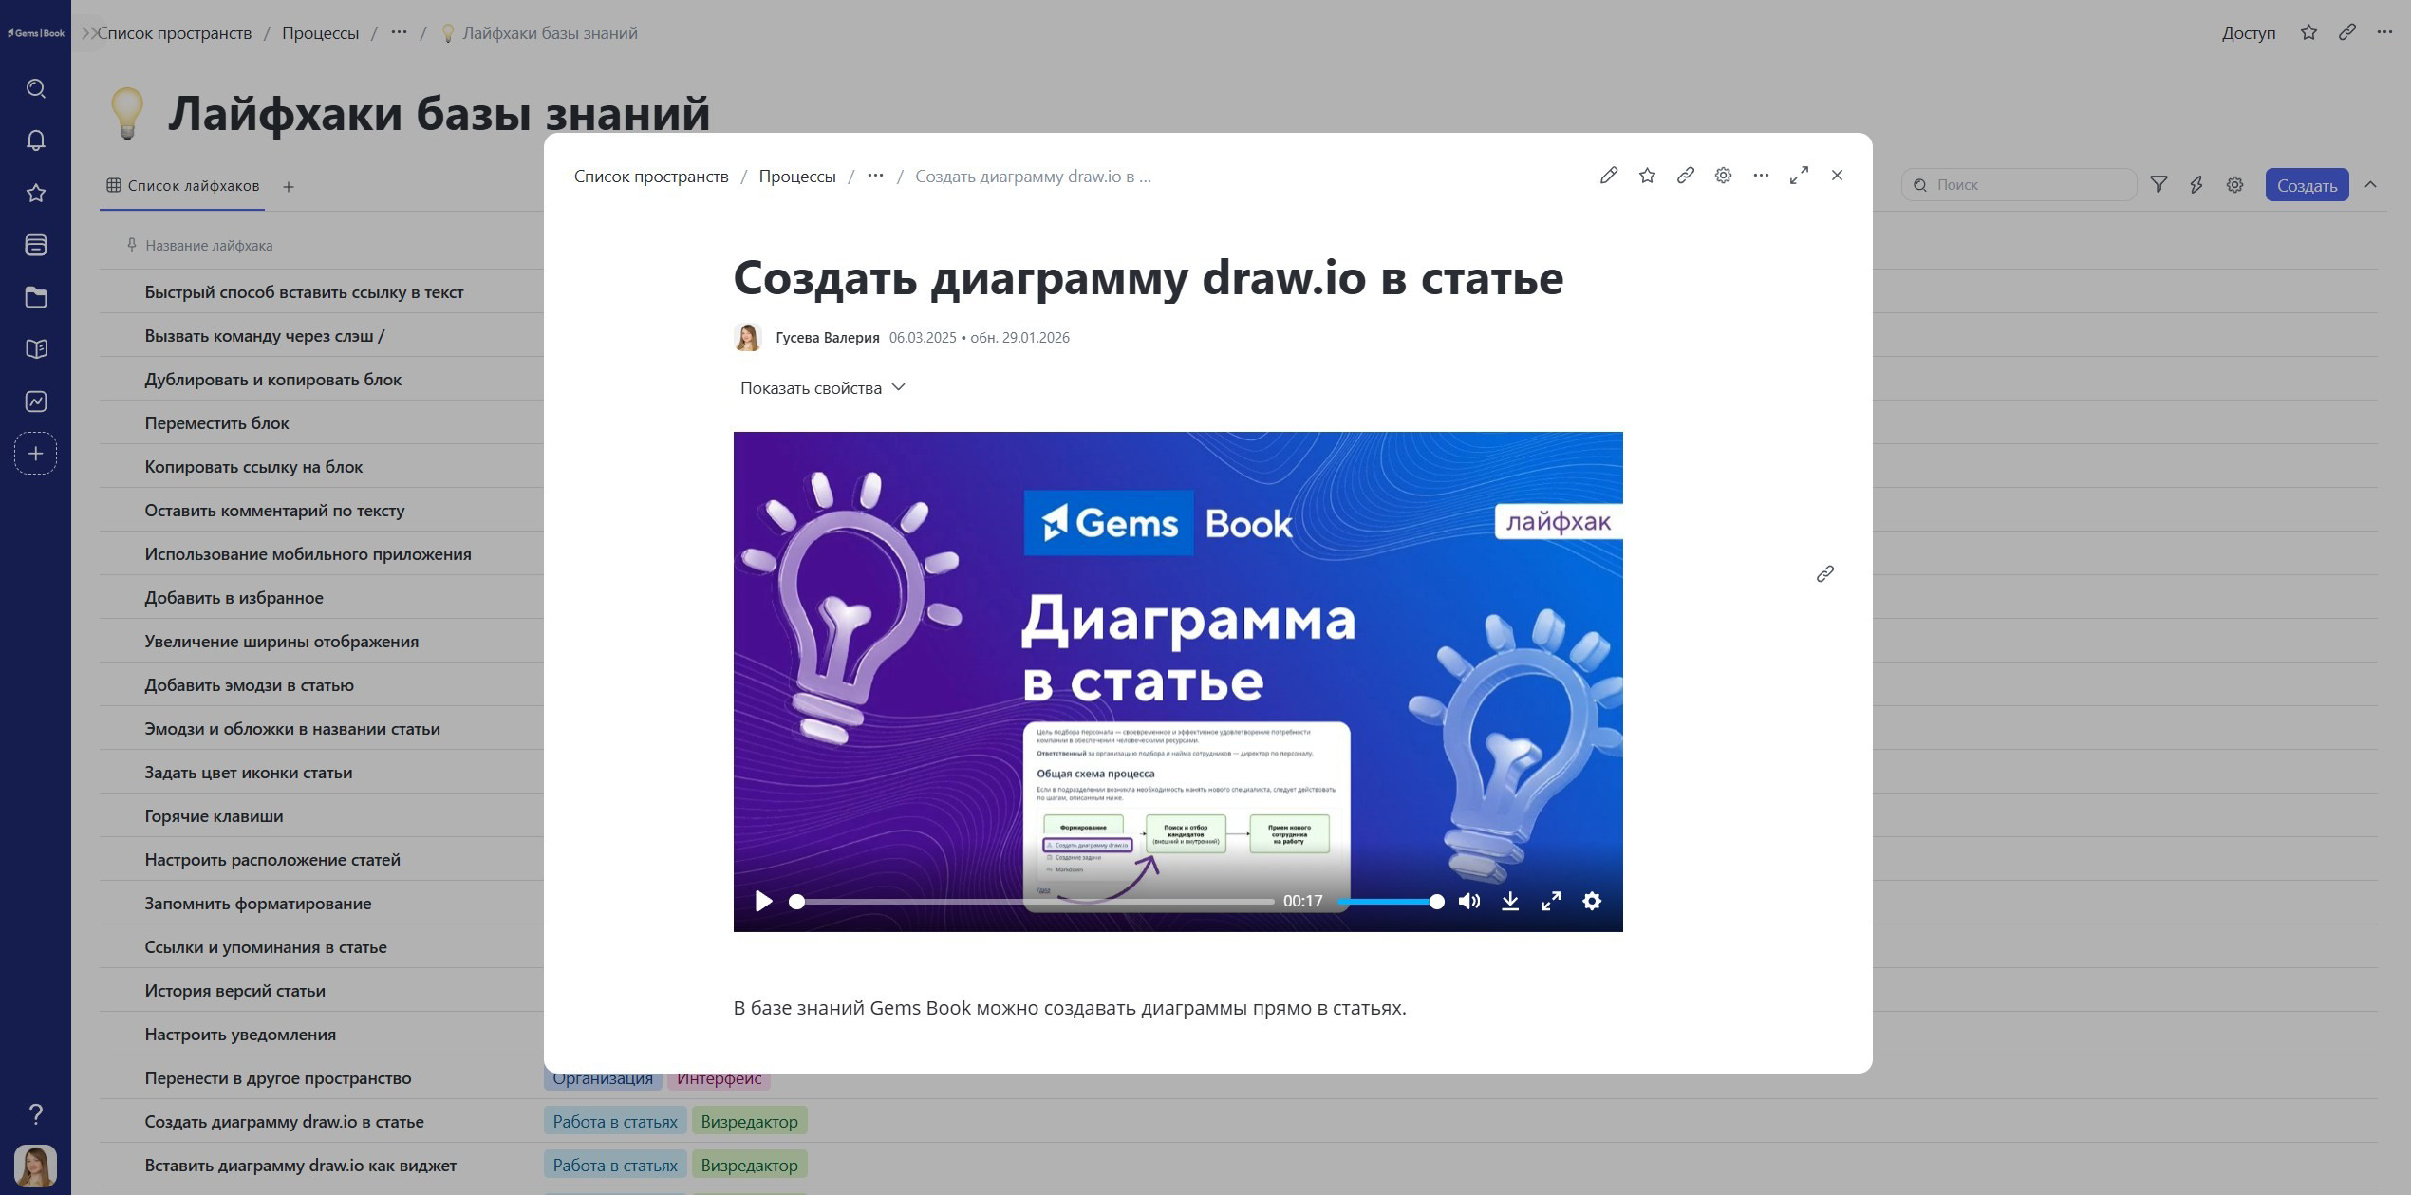This screenshot has width=2411, height=1195.
Task: Open row История версий статьи
Action: (234, 991)
